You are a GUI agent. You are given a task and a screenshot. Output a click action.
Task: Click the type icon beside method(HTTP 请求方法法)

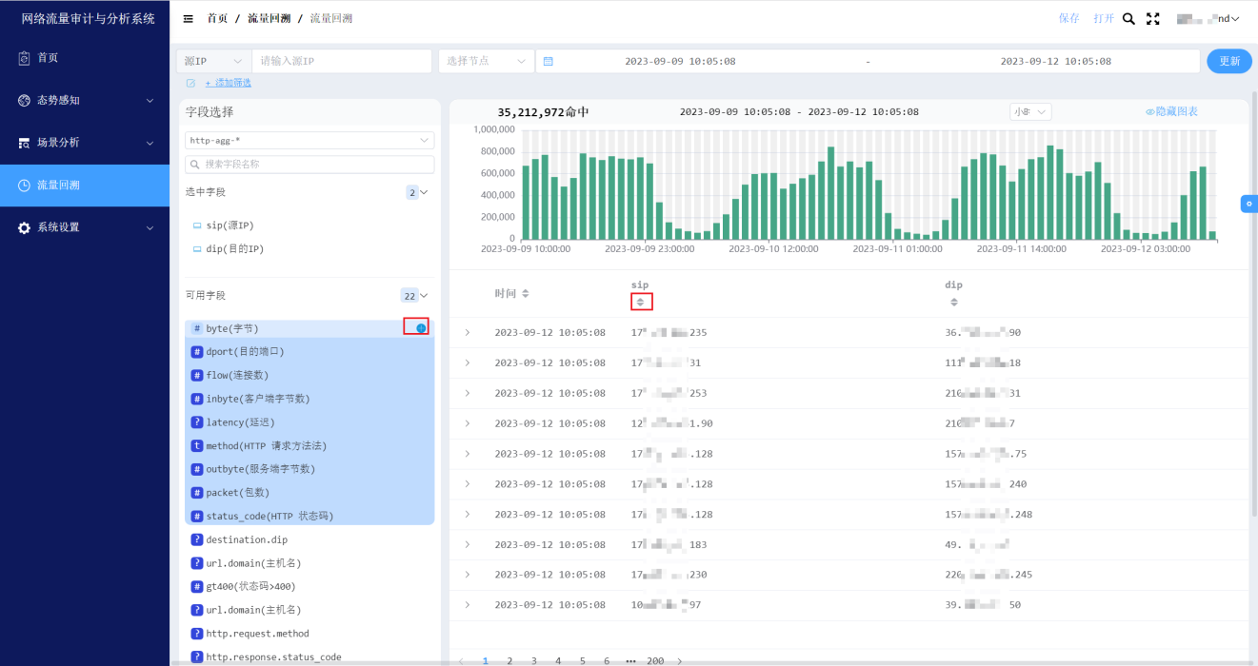tap(197, 445)
